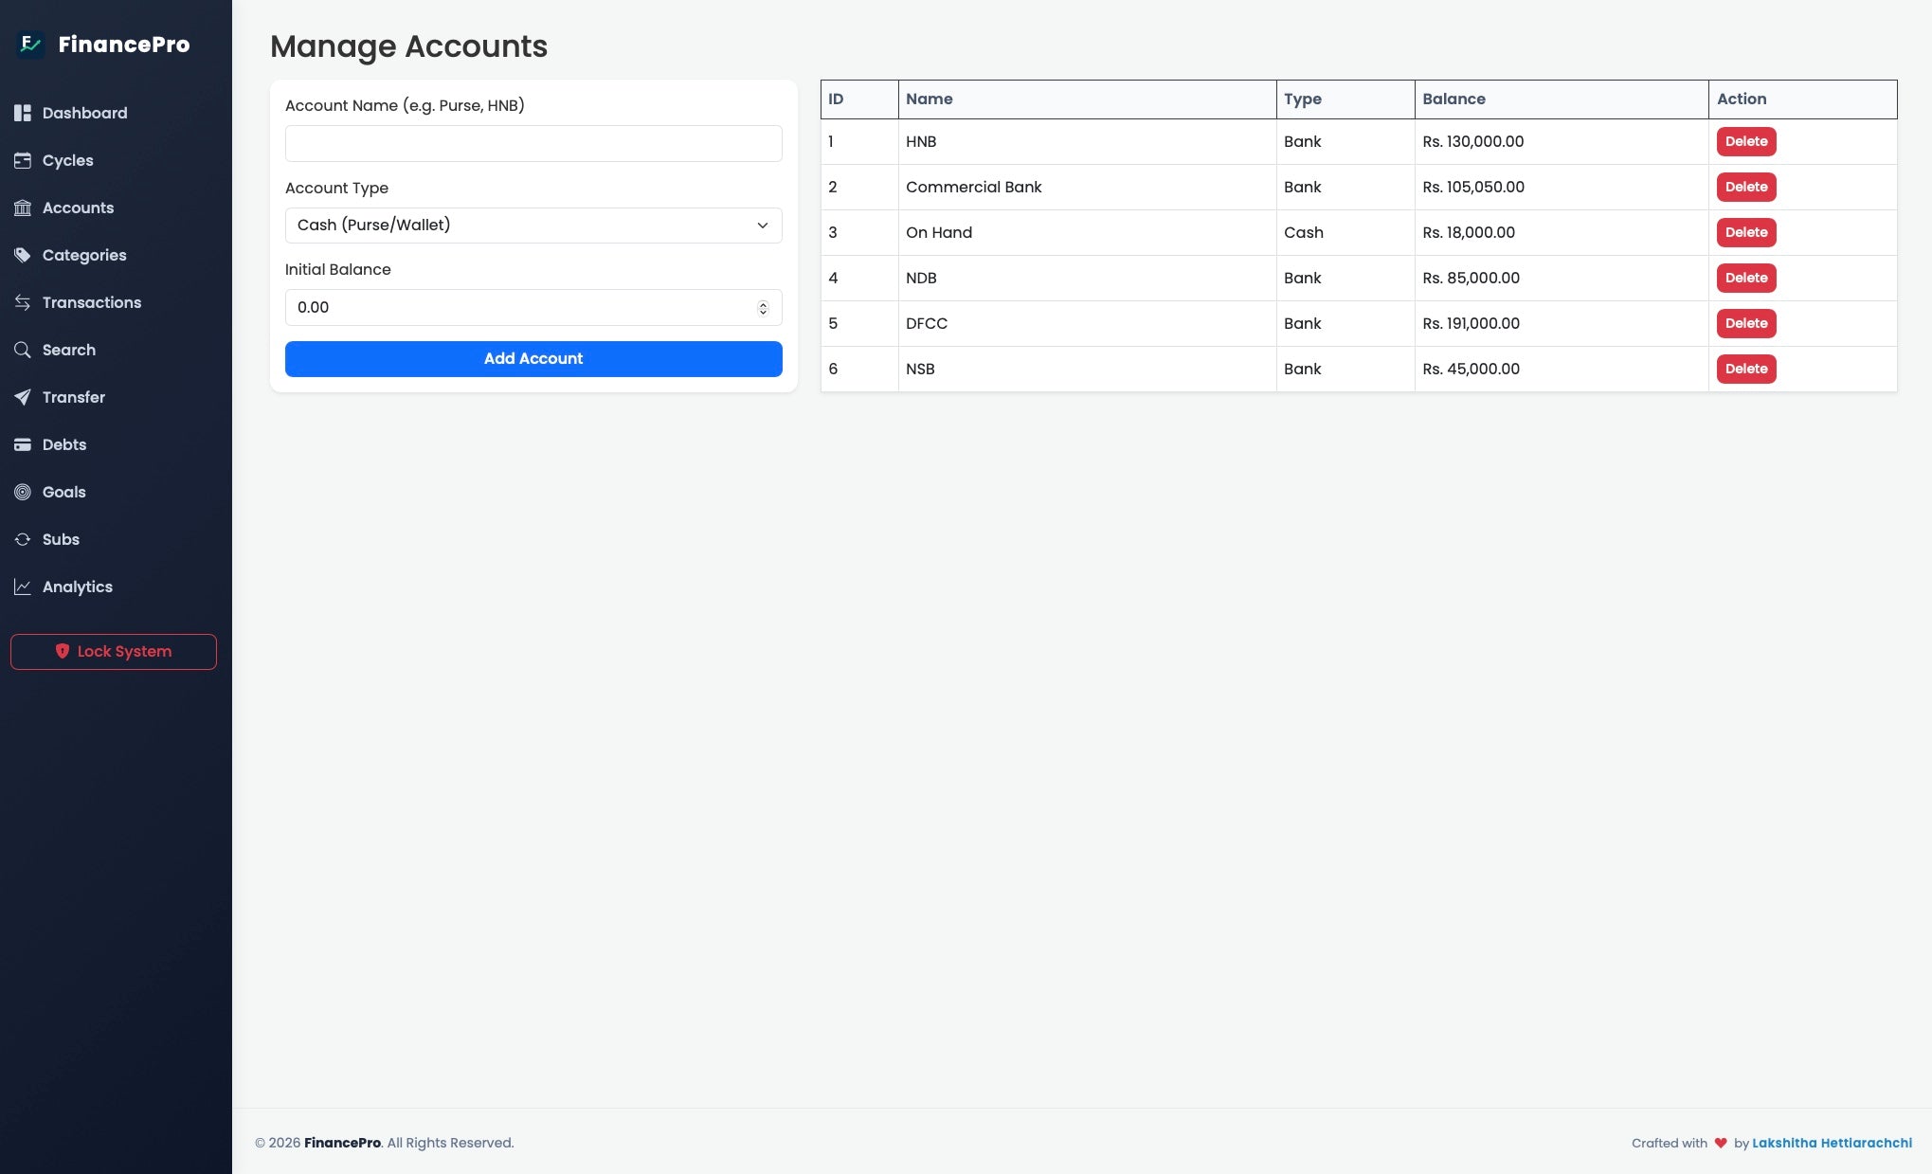Click the FinancePro brand title
1932x1174 pixels.
point(124,45)
